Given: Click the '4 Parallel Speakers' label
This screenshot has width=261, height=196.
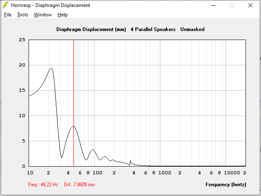Looking at the screenshot, I should click(x=153, y=29).
